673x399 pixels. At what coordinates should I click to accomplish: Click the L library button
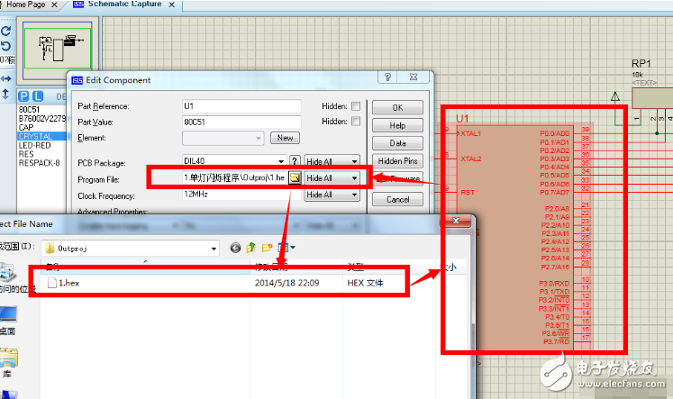click(x=37, y=95)
